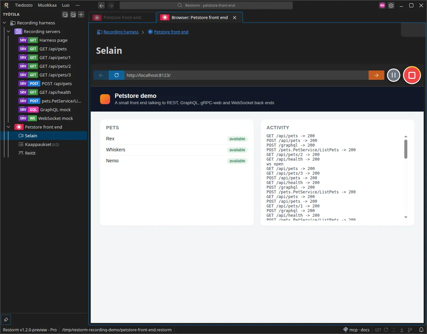Click the localhost:8123 URL field

247,75
